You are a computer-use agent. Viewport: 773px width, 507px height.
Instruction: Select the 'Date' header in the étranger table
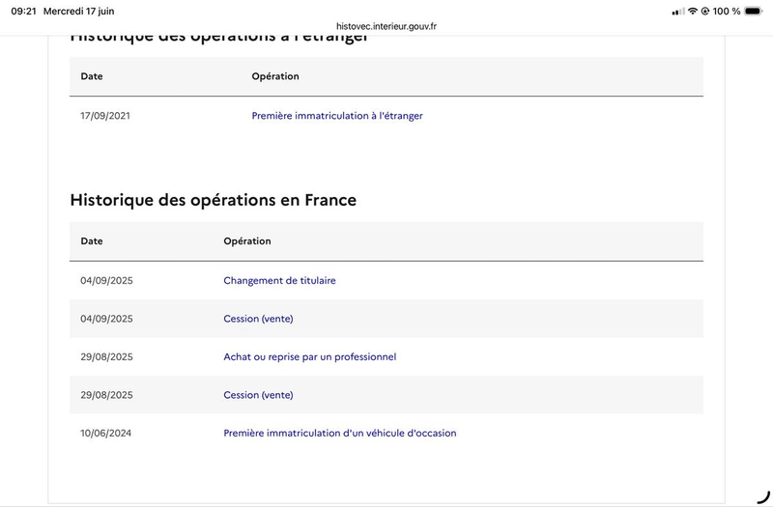click(92, 76)
